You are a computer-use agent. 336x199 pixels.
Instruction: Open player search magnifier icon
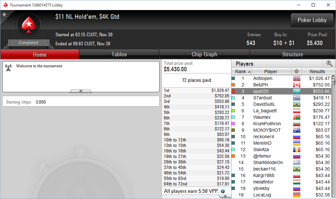pos(329,63)
